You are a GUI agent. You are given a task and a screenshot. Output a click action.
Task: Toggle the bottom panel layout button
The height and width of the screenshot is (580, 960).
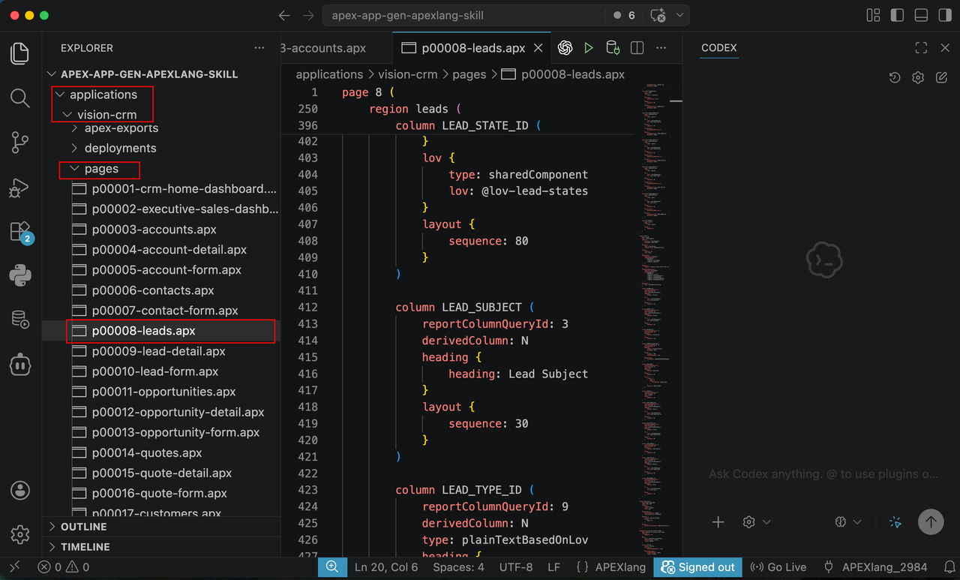pos(921,15)
